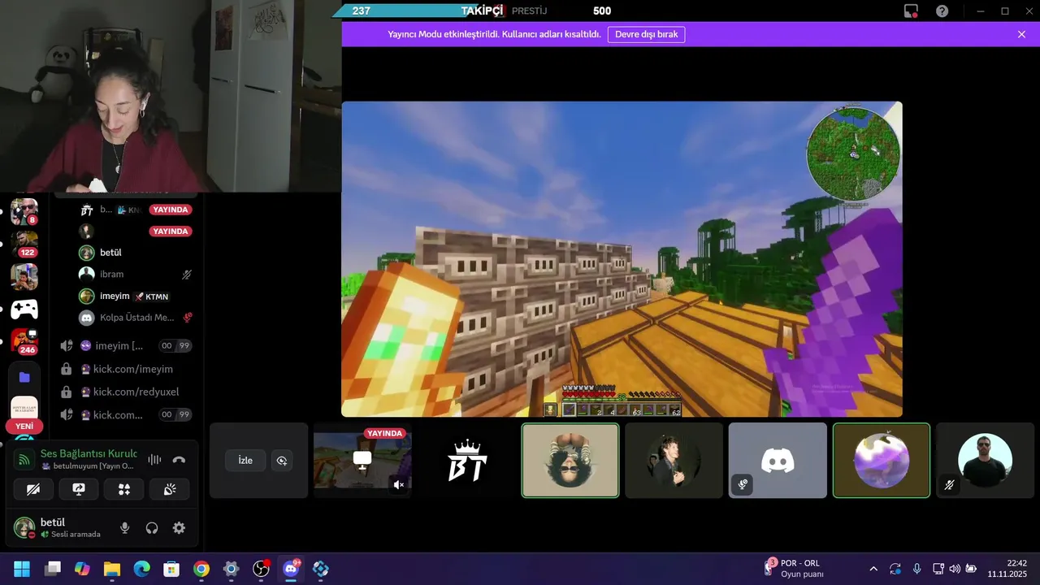Click Devre dışı bırak button in banner
The width and height of the screenshot is (1040, 585).
(646, 34)
